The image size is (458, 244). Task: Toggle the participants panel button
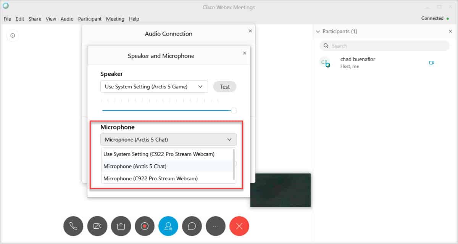point(168,226)
